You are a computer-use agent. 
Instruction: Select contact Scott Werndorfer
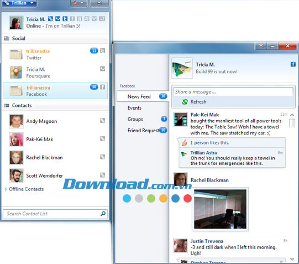click(x=55, y=175)
